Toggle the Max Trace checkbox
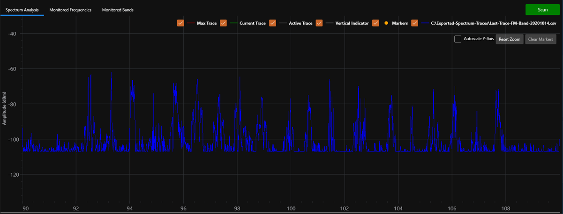This screenshot has width=563, height=214. click(180, 23)
